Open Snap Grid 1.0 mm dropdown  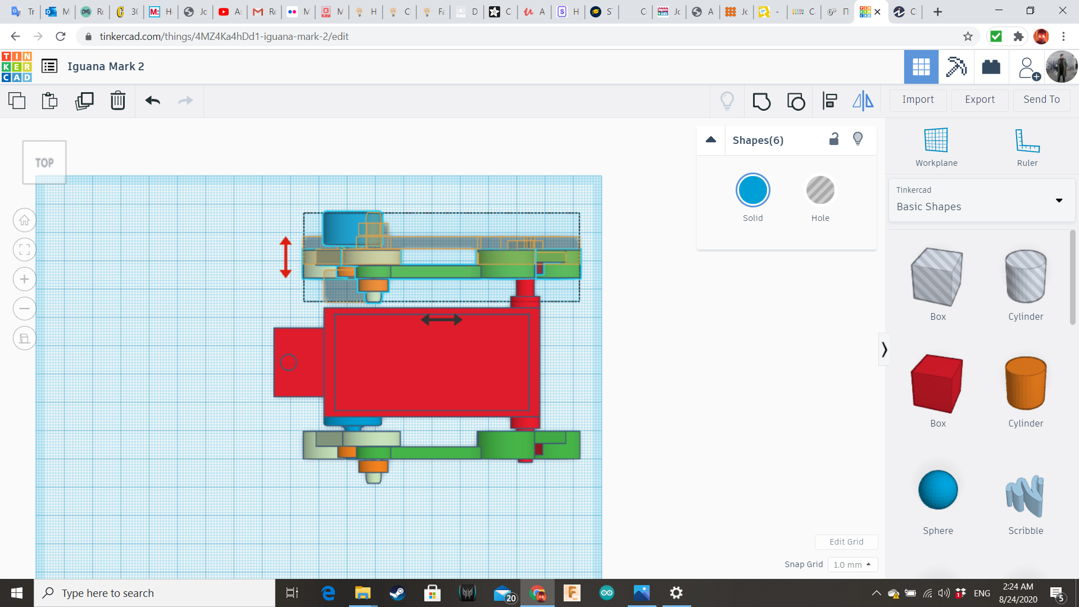pyautogui.click(x=852, y=564)
